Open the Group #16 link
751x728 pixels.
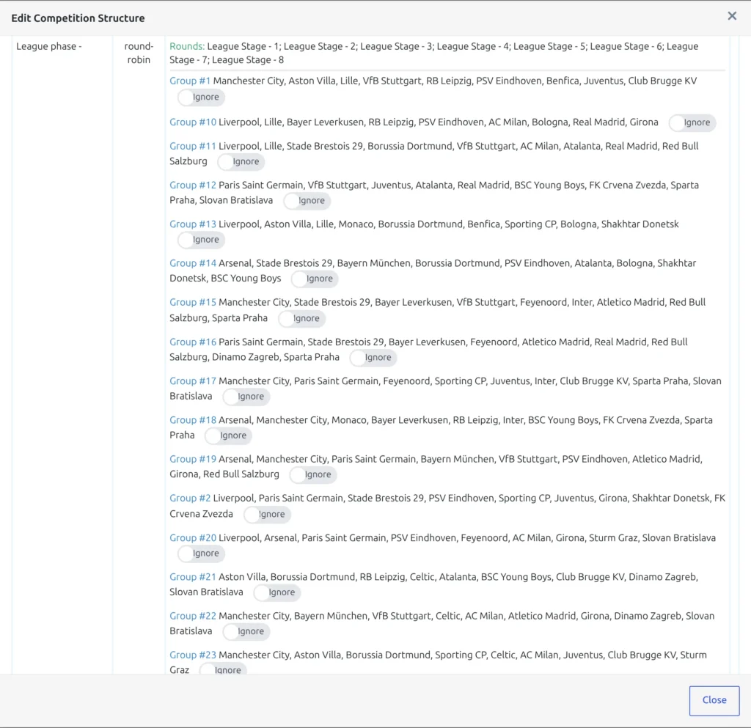tap(193, 342)
